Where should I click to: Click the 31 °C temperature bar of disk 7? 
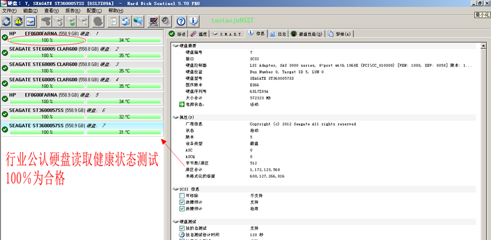coord(124,132)
